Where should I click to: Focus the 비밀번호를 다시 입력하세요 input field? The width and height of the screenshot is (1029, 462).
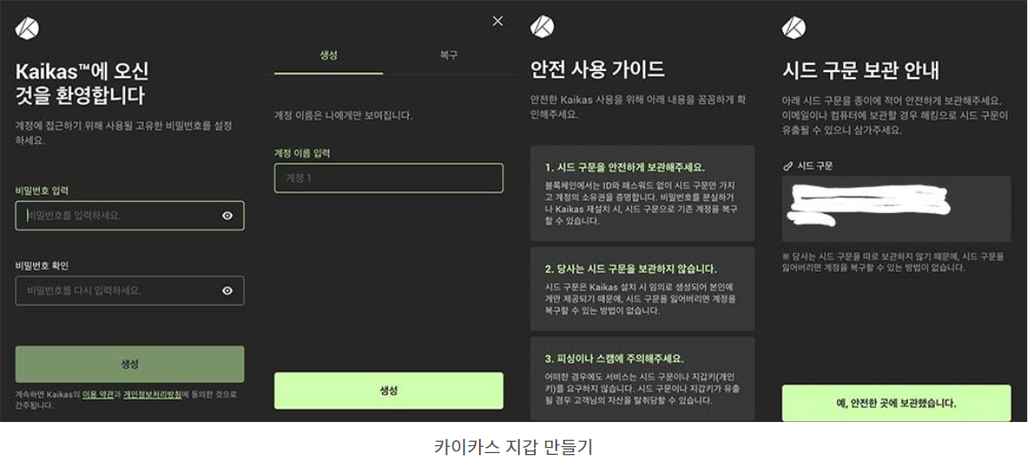[130, 291]
